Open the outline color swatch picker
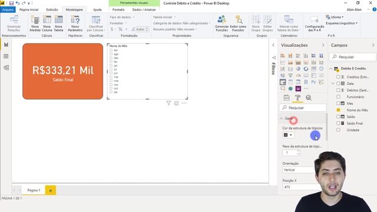 coord(288,135)
